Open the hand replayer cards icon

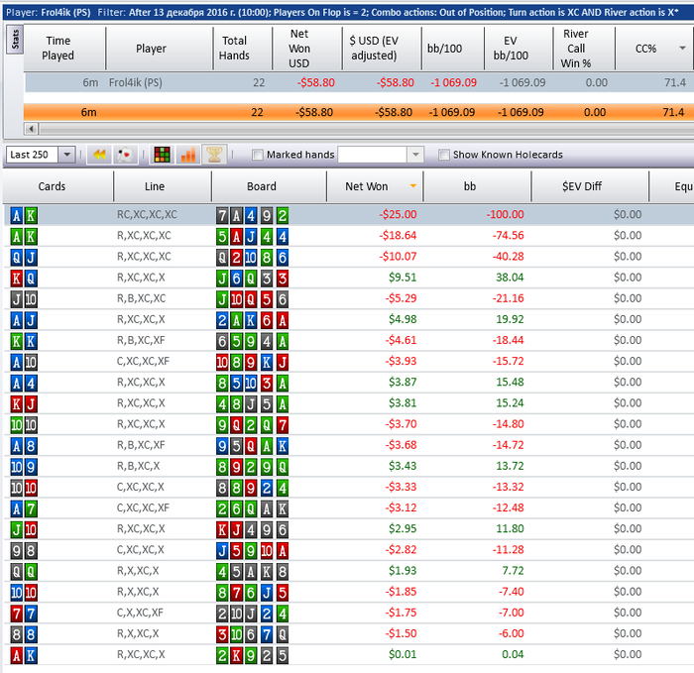(125, 155)
